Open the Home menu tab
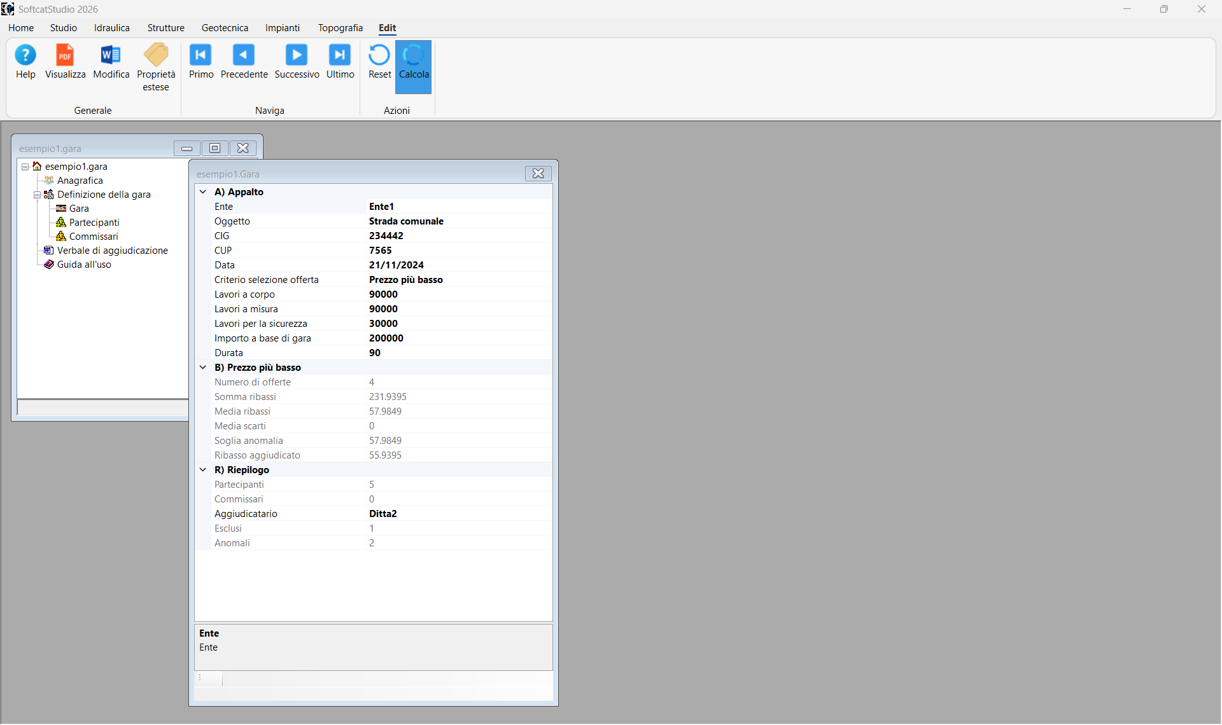 tap(21, 28)
